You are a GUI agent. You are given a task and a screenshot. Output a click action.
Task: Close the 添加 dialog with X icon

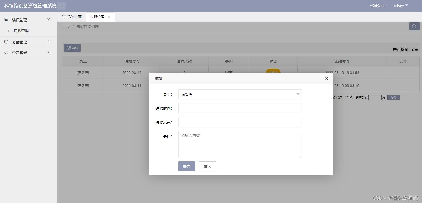(x=326, y=78)
